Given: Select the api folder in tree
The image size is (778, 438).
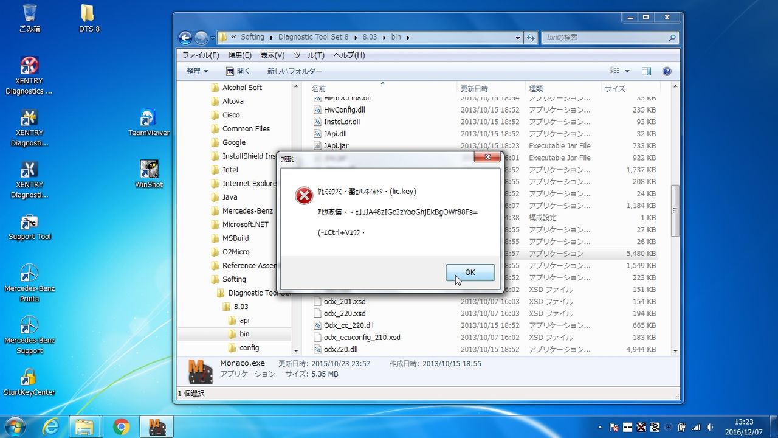Looking at the screenshot, I should [x=244, y=321].
